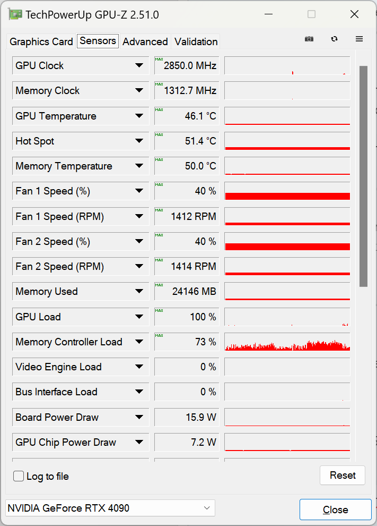Click the GPU Chip Power Draw 7.2 W value

point(187,442)
